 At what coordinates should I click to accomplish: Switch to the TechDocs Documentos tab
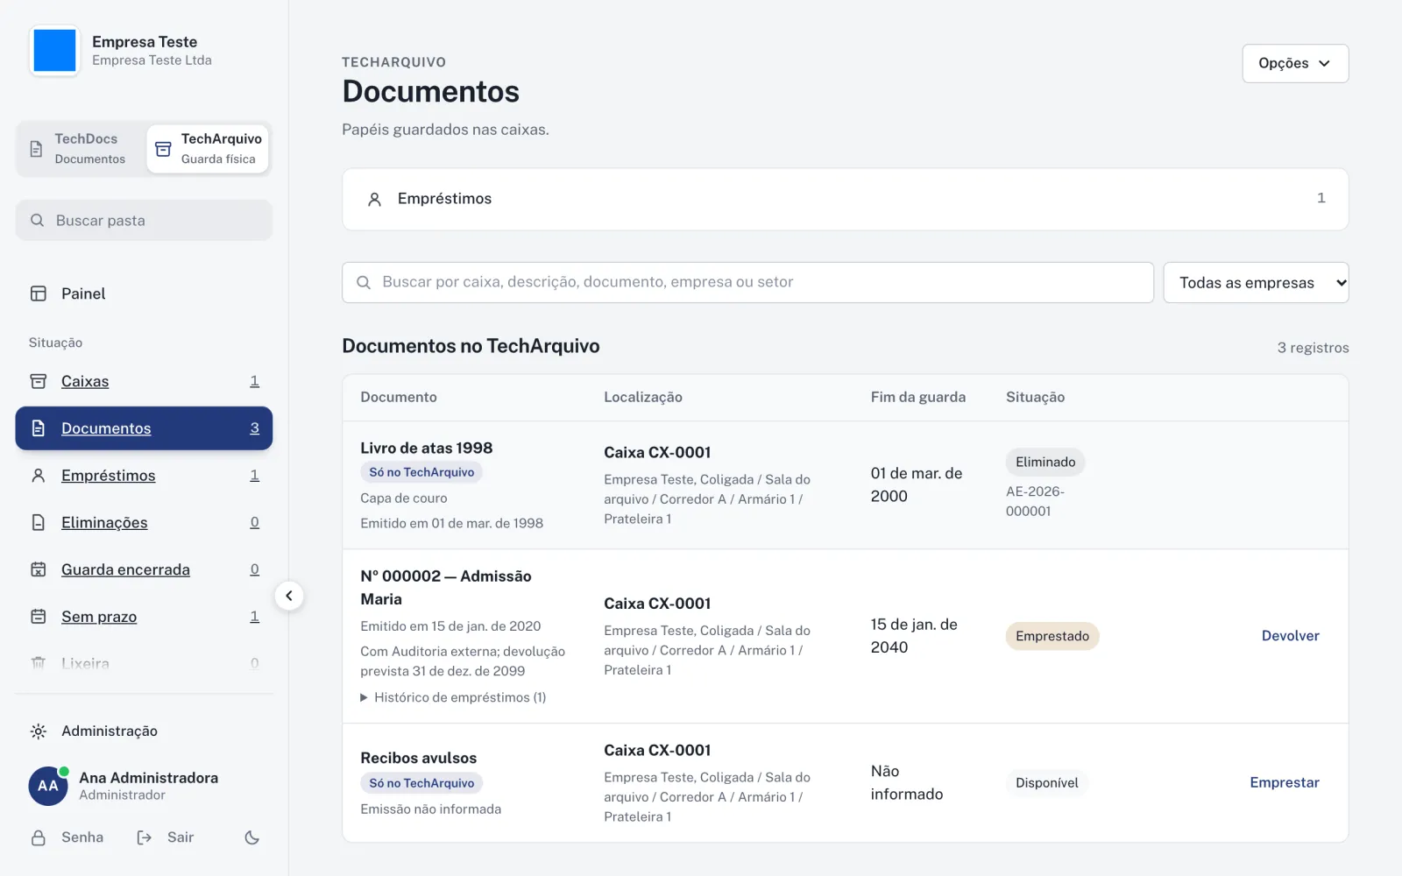[x=81, y=149]
